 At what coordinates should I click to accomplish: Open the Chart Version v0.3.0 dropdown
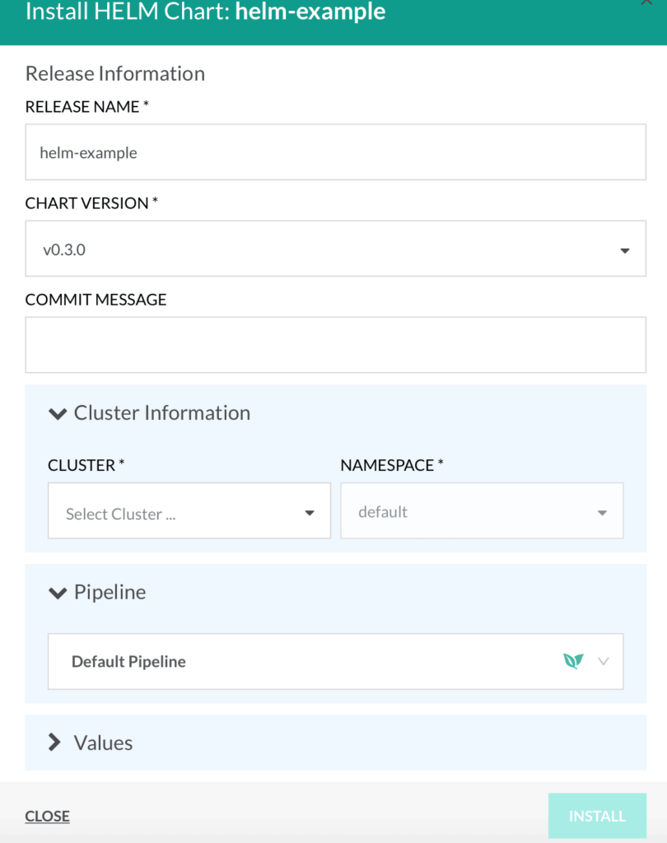click(336, 249)
